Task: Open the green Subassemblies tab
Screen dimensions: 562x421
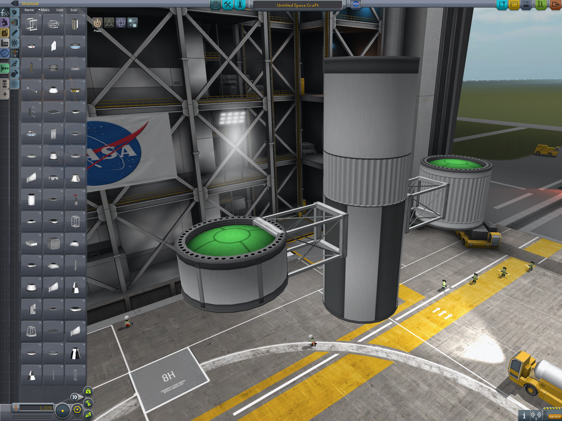Action: (x=5, y=68)
